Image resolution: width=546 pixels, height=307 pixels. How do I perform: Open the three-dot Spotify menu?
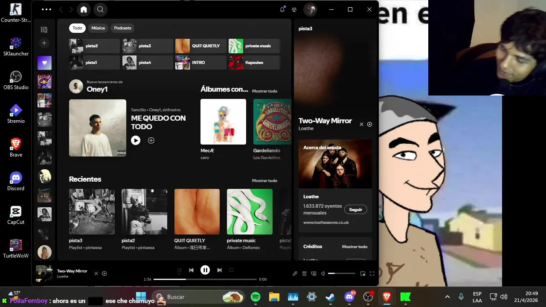[x=46, y=9]
